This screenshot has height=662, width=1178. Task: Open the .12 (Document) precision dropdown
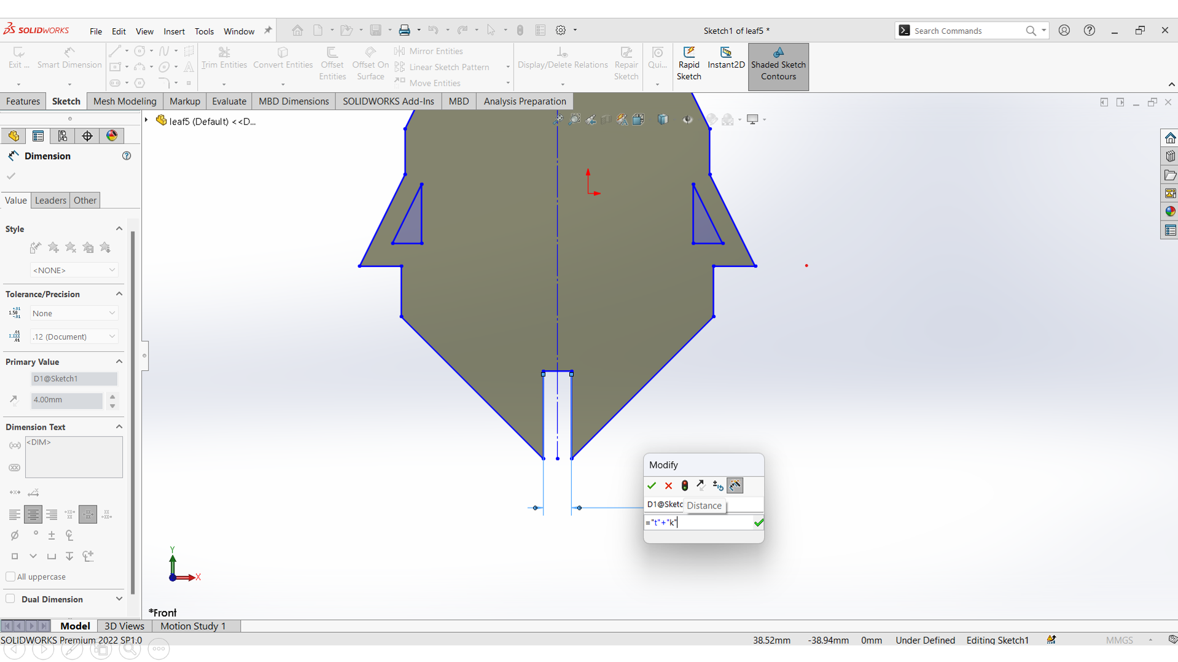[74, 337]
